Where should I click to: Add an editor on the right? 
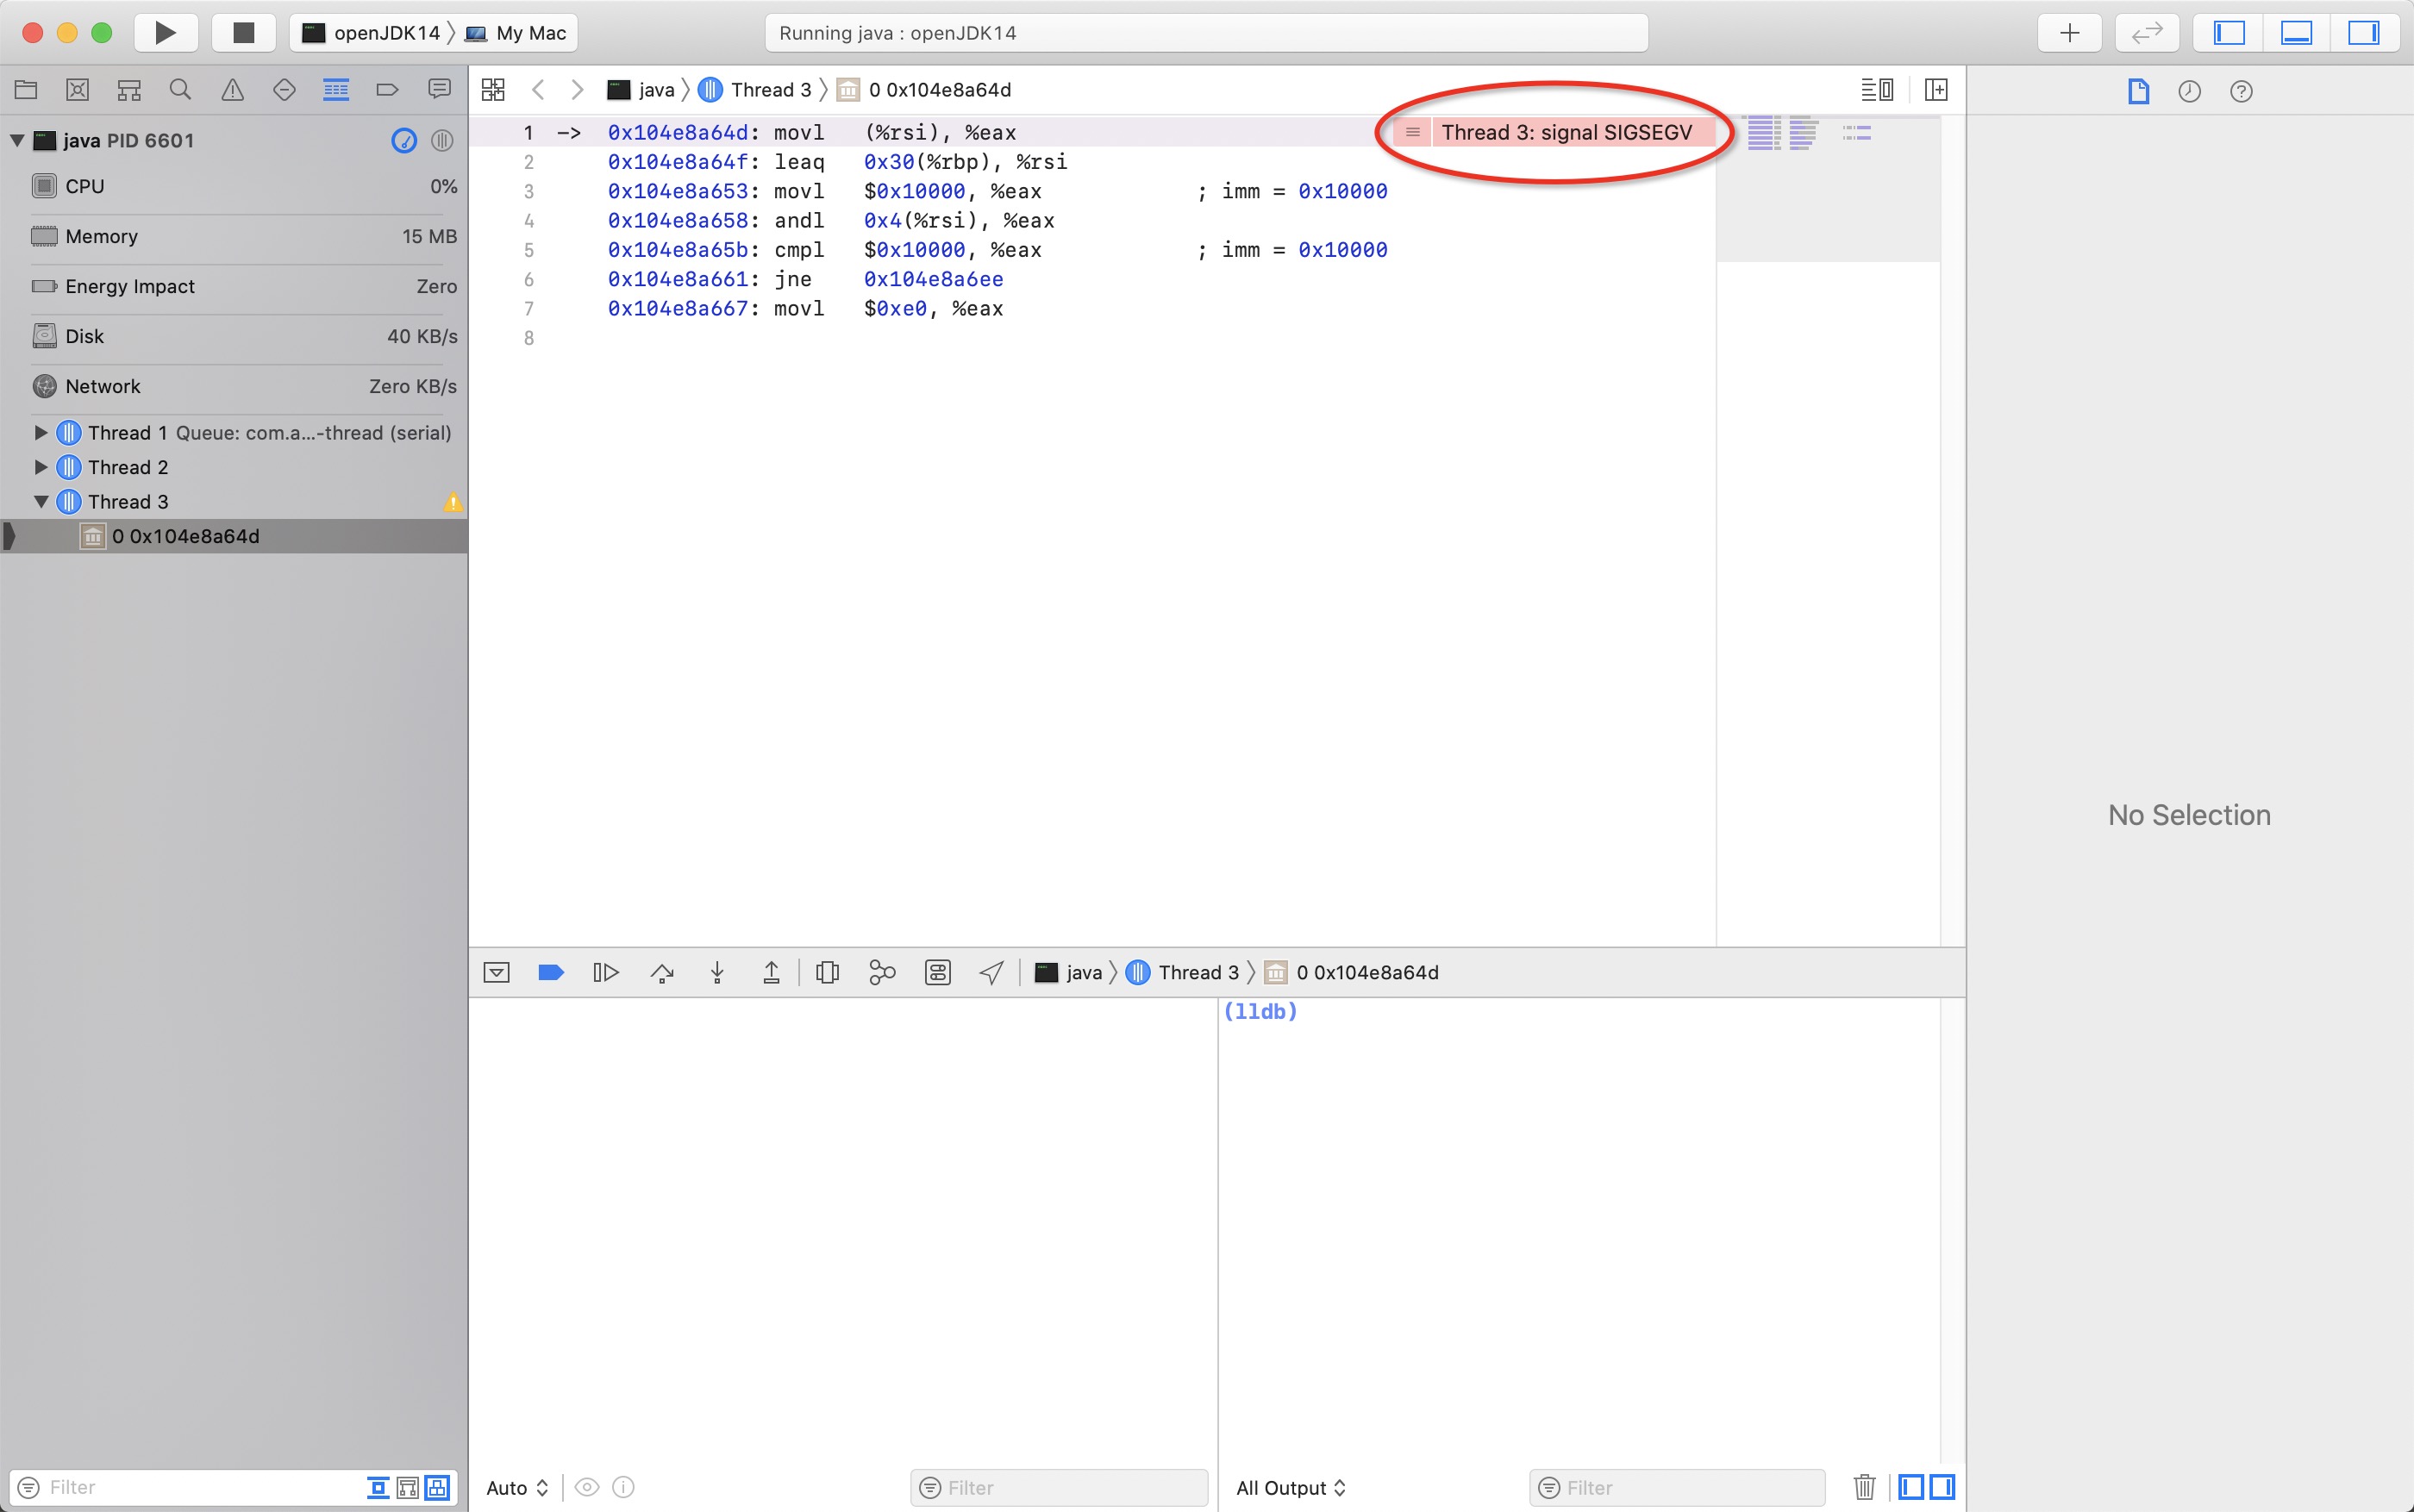click(1936, 90)
